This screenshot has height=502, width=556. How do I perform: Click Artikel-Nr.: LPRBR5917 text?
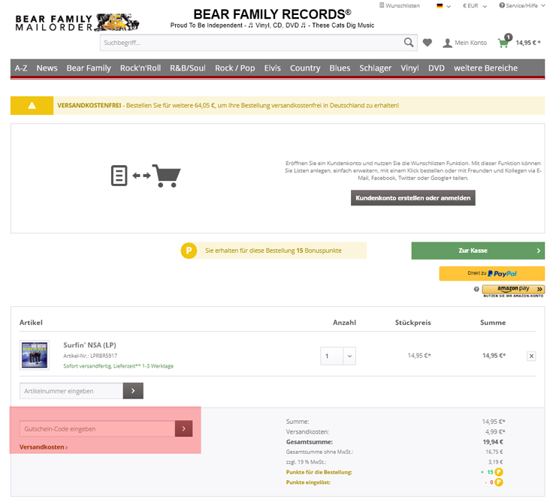[90, 356]
